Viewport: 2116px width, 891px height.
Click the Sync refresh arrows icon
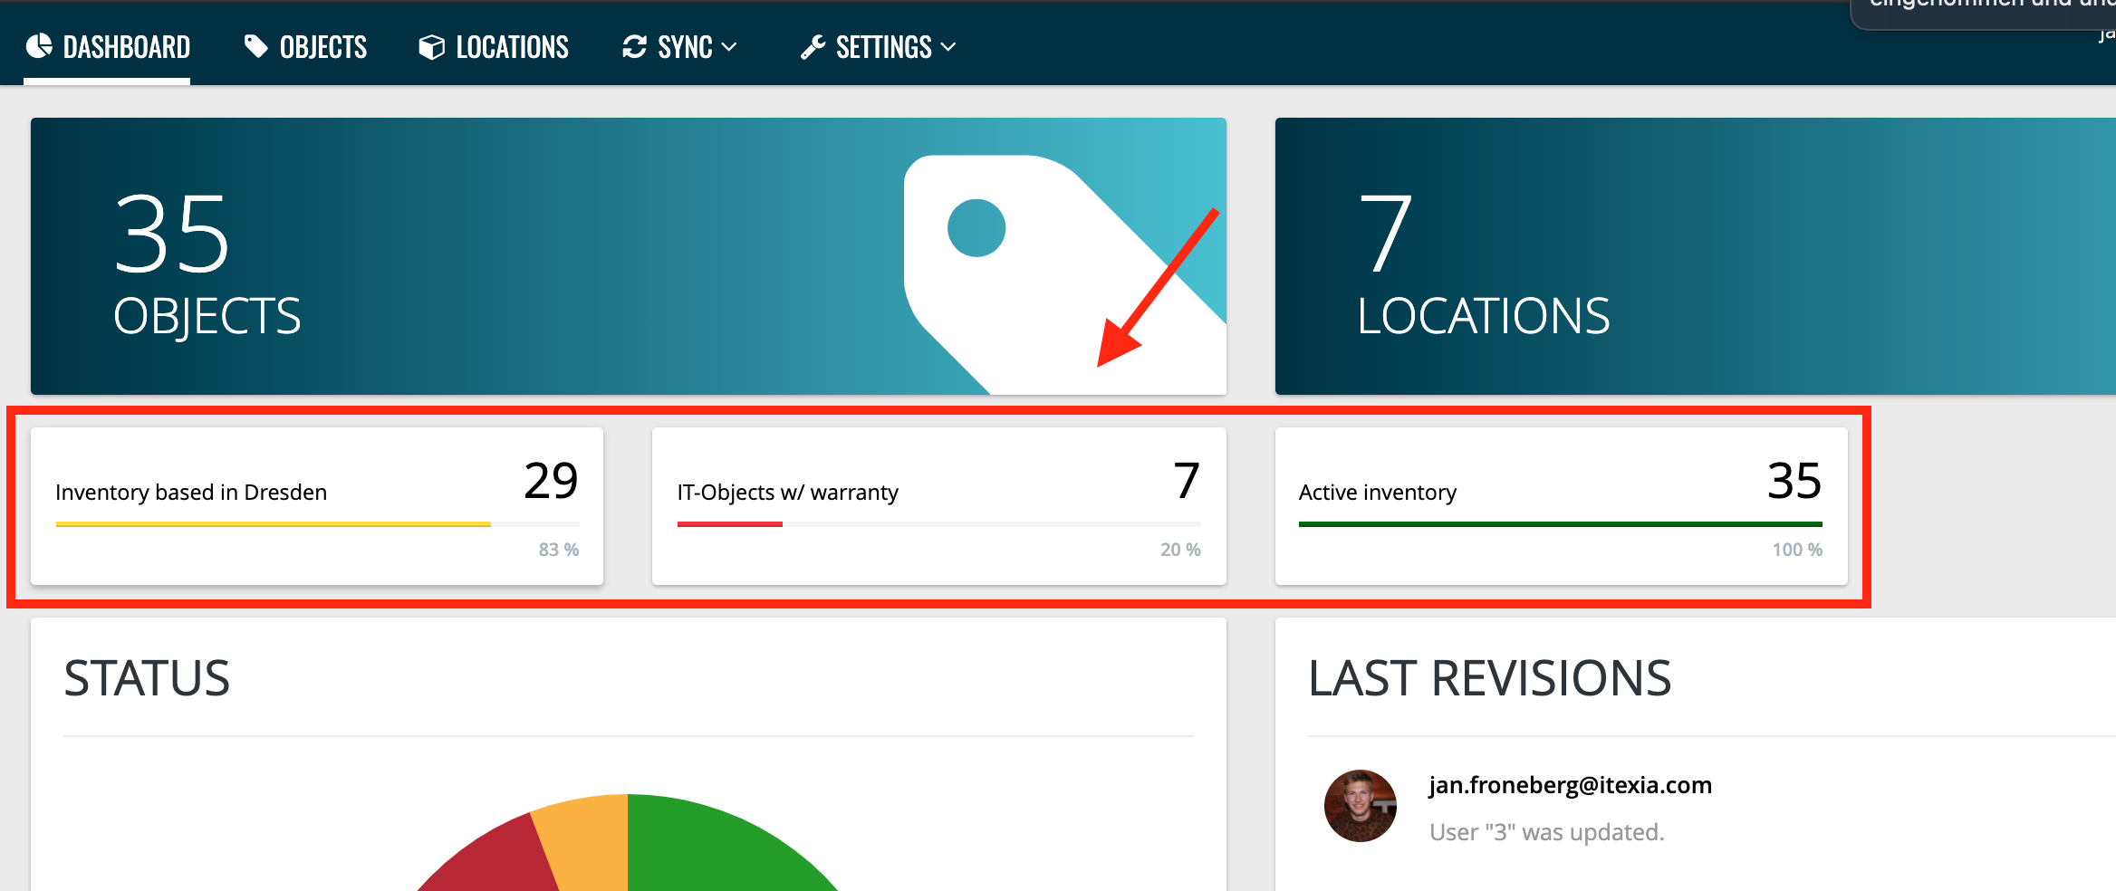click(634, 47)
